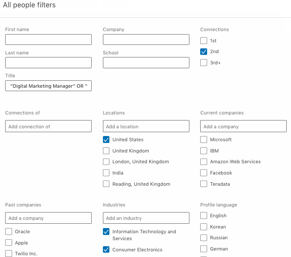This screenshot has width=291, height=257.
Task: Uncheck Information Technology and Services industry
Action: pyautogui.click(x=106, y=232)
